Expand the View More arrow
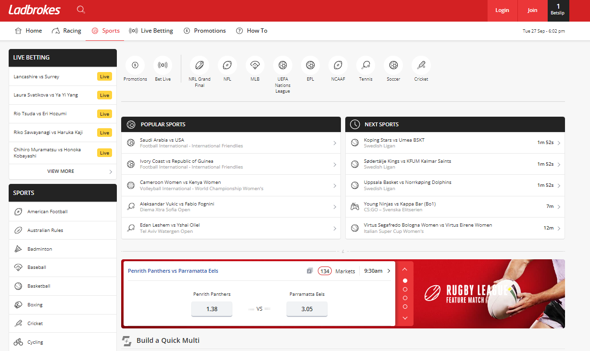This screenshot has width=590, height=351. coord(111,171)
